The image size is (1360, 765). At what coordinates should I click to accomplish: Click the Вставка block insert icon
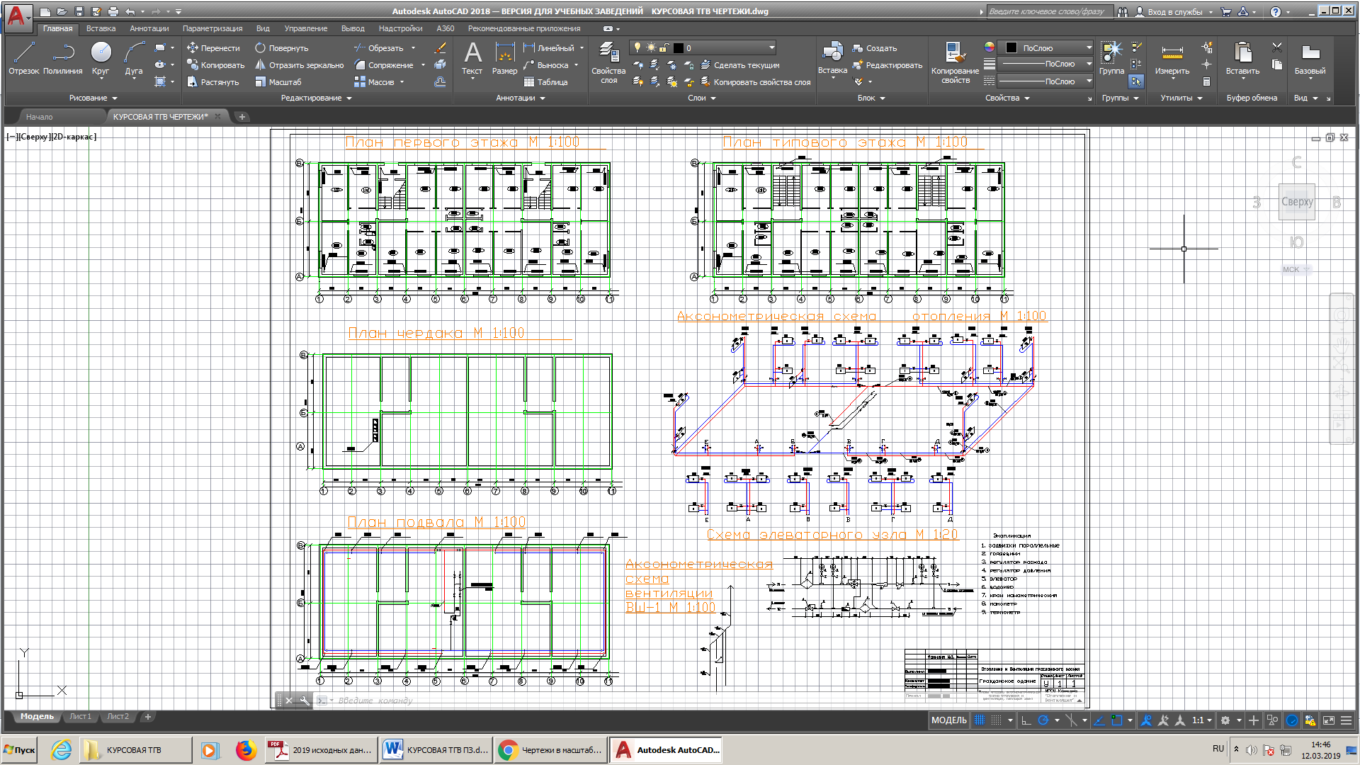[832, 52]
